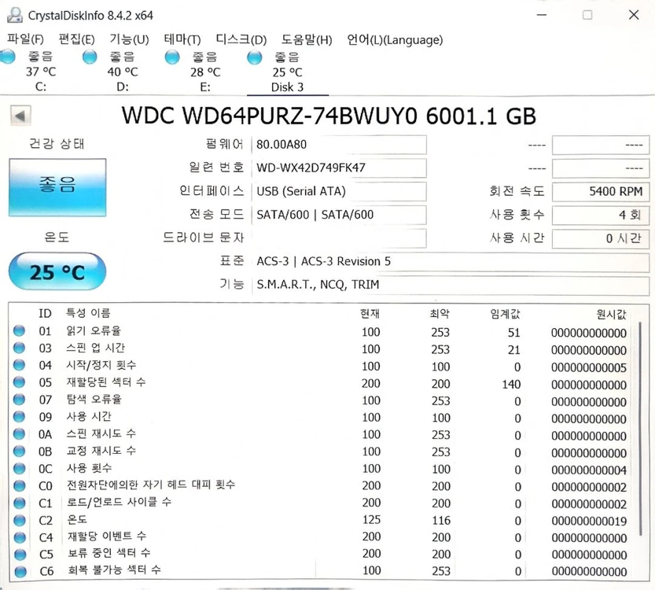Image resolution: width=655 pixels, height=590 pixels.
Task: Click the interface field USB (Serial ATA)
Action: point(339,191)
